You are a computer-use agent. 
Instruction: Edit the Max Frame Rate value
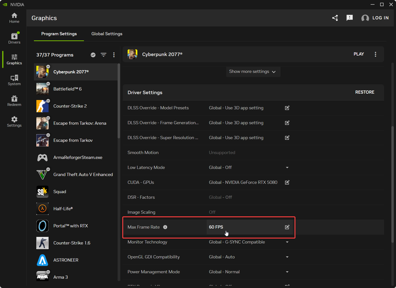(287, 227)
